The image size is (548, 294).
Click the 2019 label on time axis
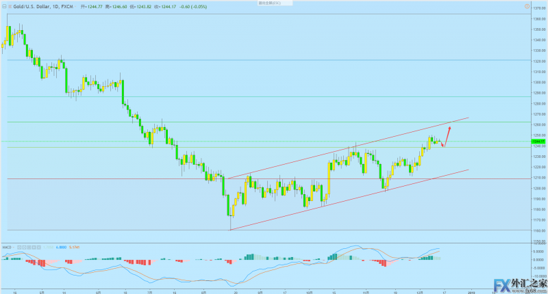tap(471, 290)
